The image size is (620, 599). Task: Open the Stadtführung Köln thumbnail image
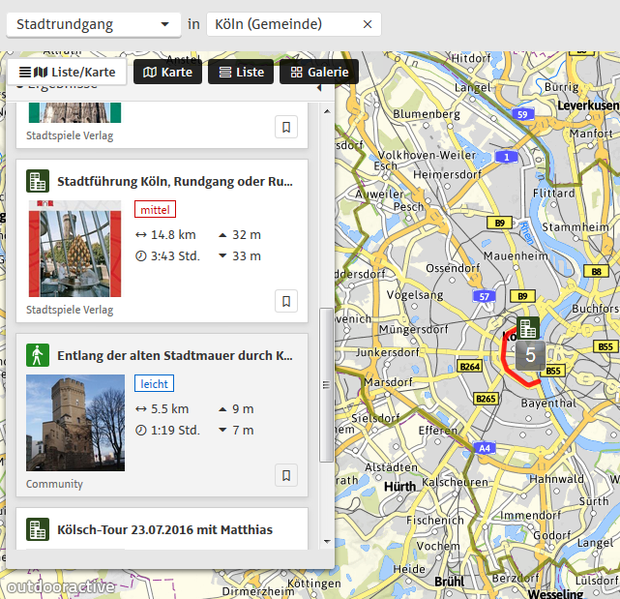point(75,249)
